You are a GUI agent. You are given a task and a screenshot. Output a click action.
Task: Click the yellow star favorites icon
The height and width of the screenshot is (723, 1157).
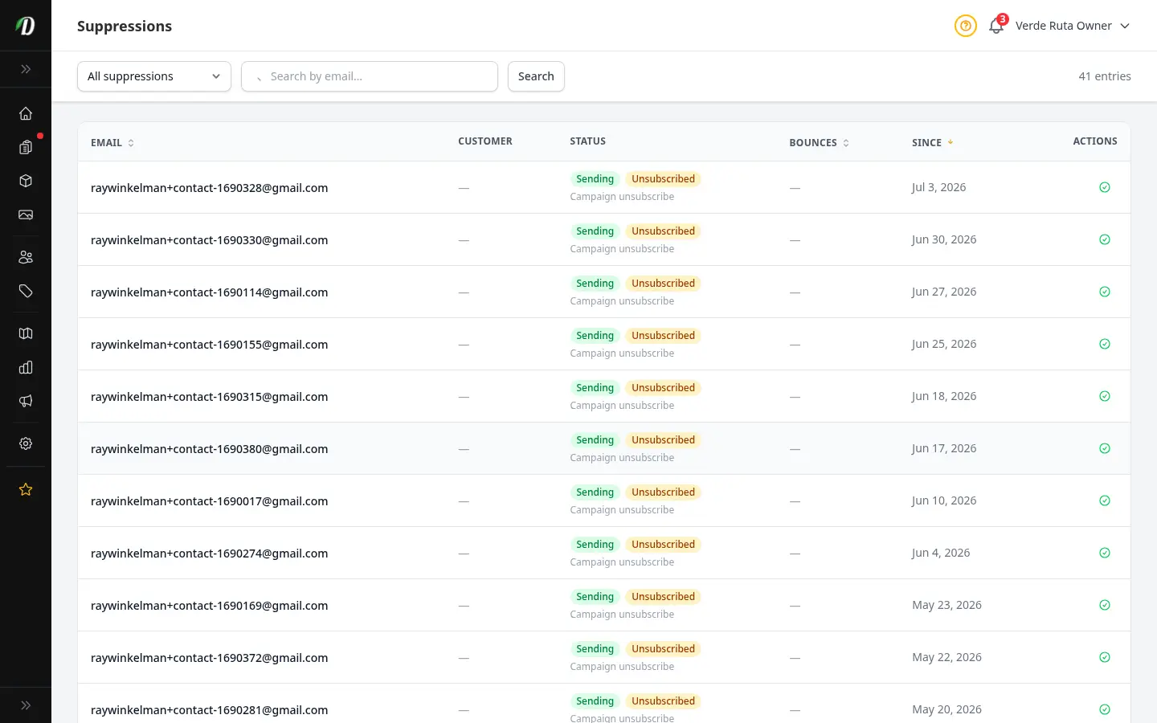[26, 489]
